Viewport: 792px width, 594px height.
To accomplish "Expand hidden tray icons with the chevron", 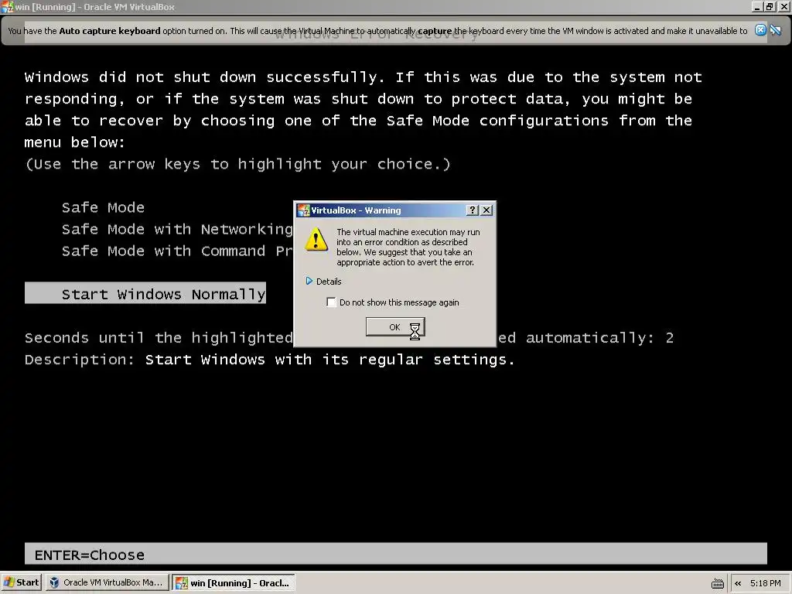I will [x=738, y=583].
